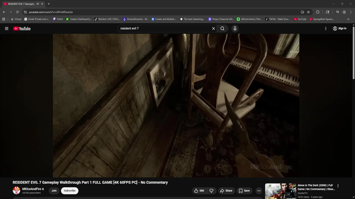Go back in the browser
The width and height of the screenshot is (355, 199).
(x=4, y=12)
